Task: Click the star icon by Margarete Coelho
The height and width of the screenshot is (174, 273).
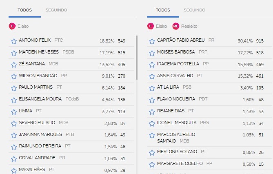Action: (x=152, y=165)
